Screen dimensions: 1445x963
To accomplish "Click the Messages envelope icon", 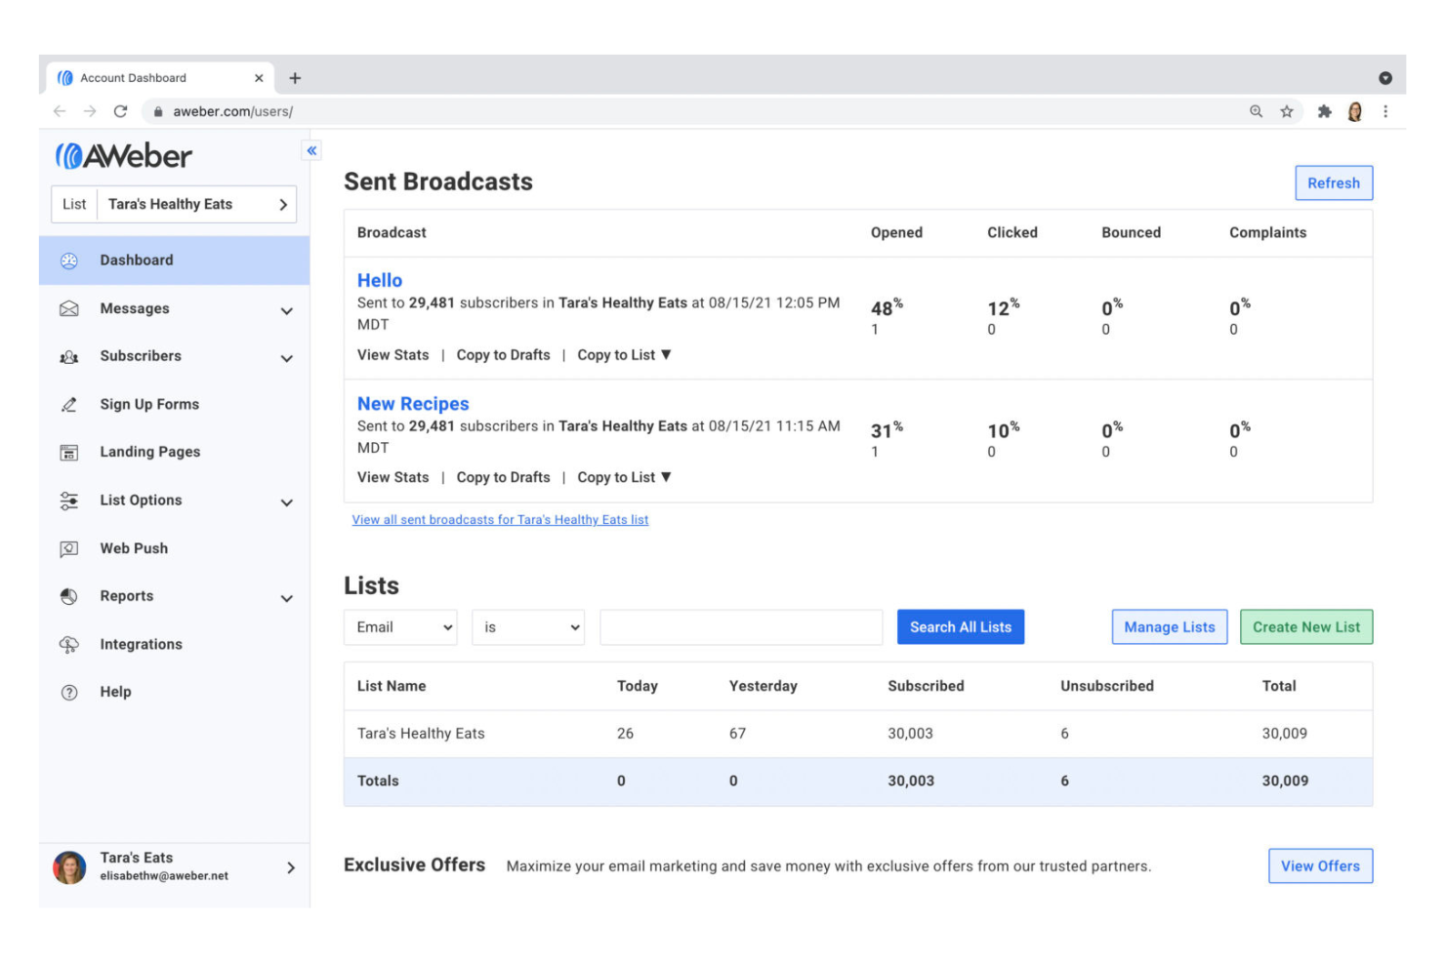I will pos(69,309).
